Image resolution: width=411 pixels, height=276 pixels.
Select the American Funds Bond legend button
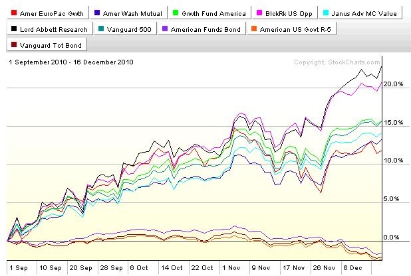point(202,29)
